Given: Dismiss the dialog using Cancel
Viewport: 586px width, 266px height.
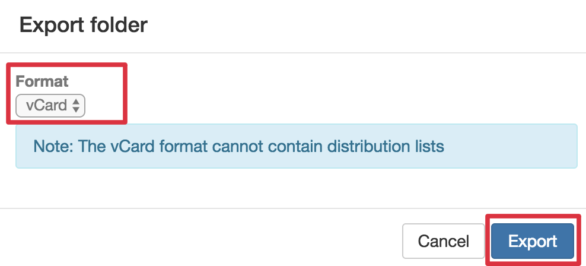Looking at the screenshot, I should (x=443, y=241).
